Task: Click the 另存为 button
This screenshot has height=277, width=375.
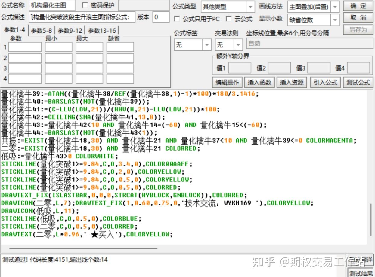Action: [x=358, y=29]
